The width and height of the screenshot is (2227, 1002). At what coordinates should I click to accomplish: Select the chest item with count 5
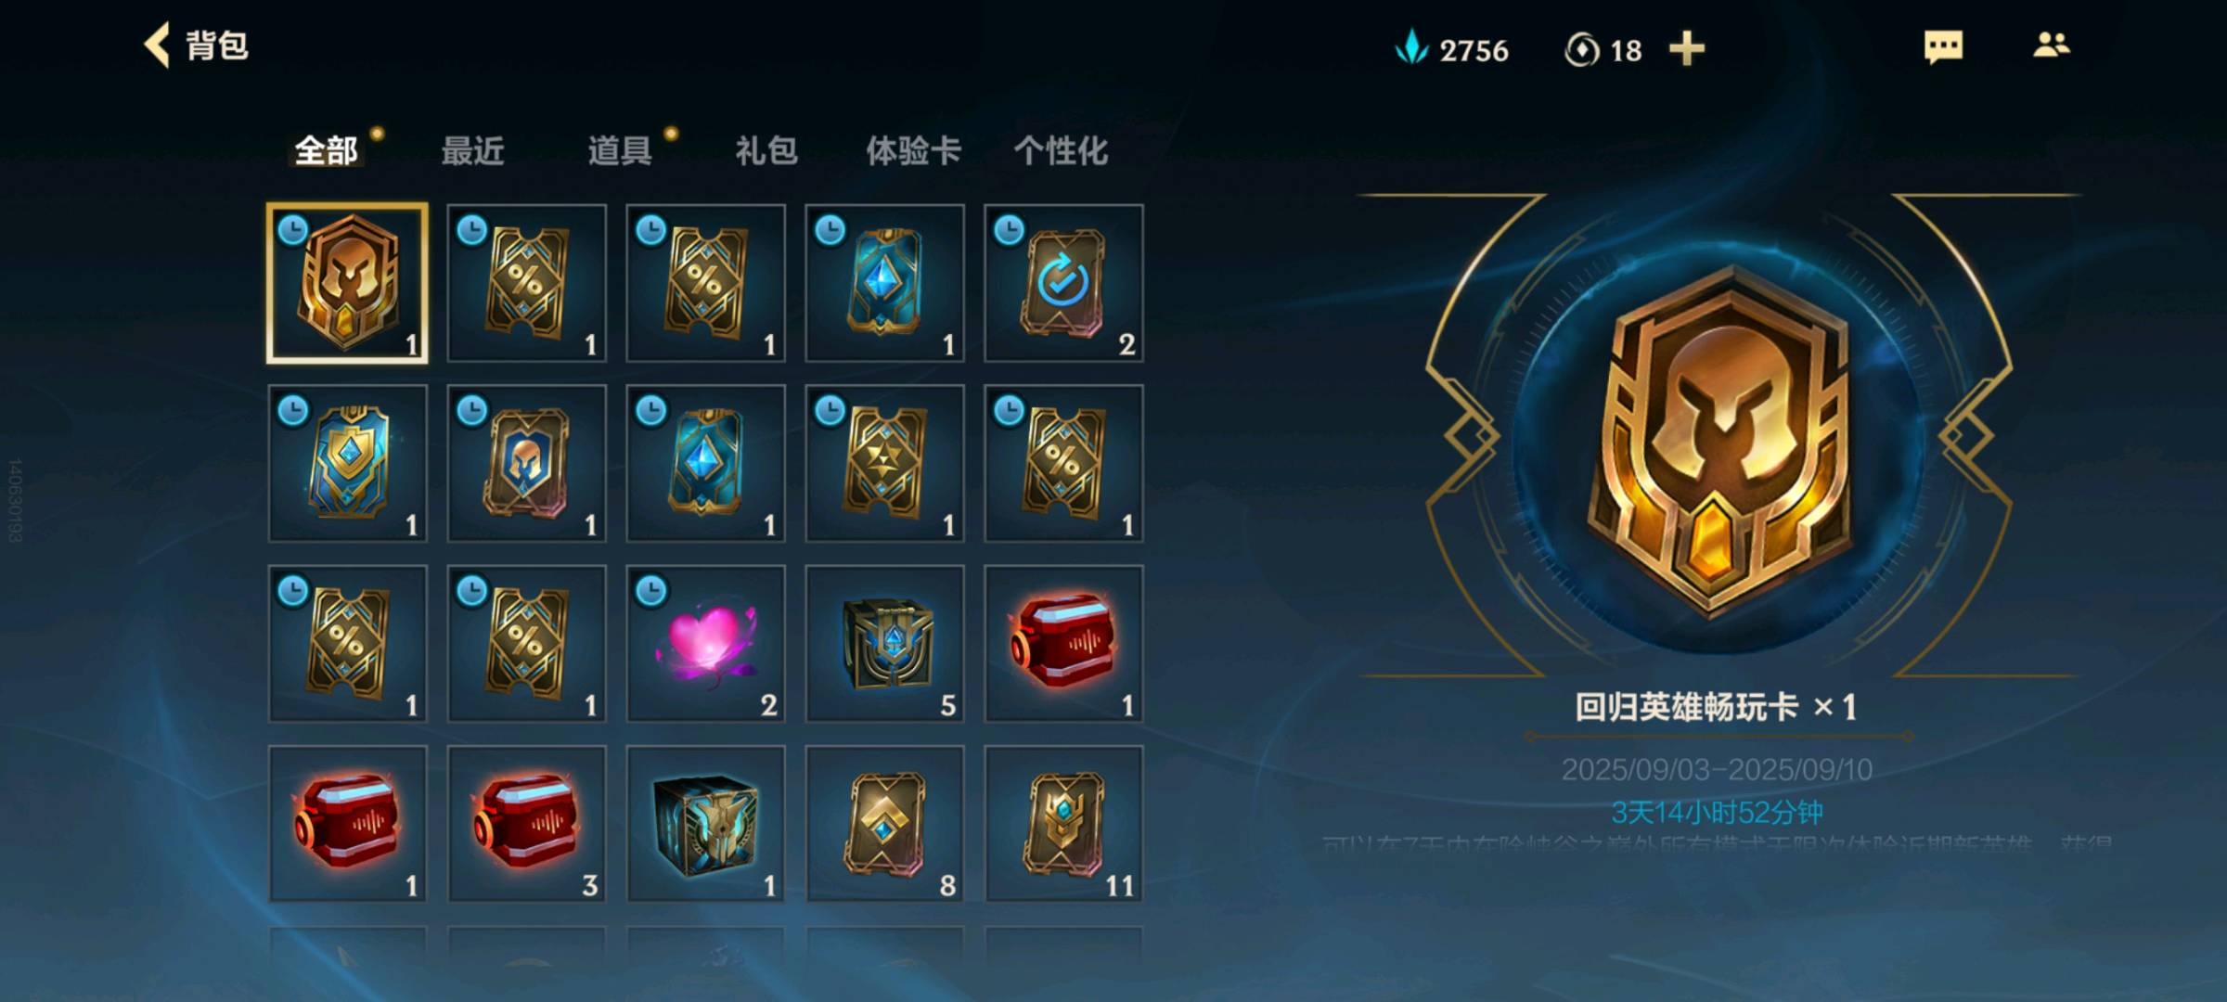(884, 643)
